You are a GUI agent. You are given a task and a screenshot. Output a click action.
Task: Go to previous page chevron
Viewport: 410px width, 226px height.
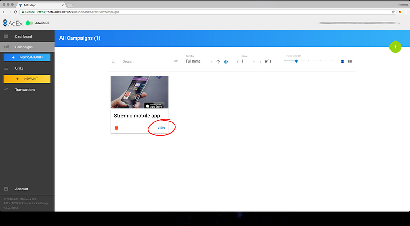238,61
